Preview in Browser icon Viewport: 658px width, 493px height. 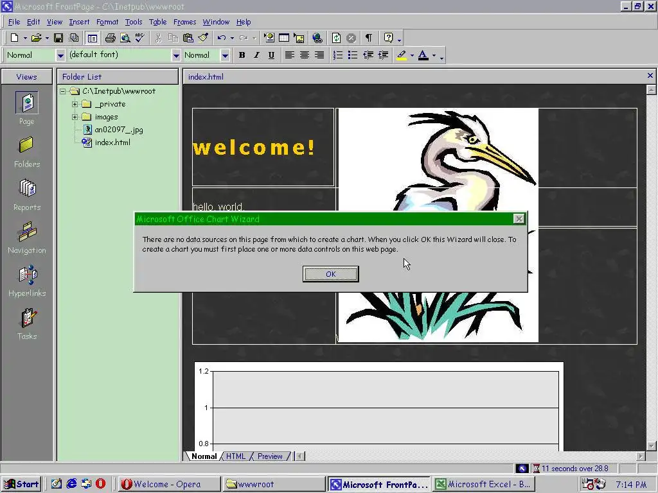(x=125, y=38)
